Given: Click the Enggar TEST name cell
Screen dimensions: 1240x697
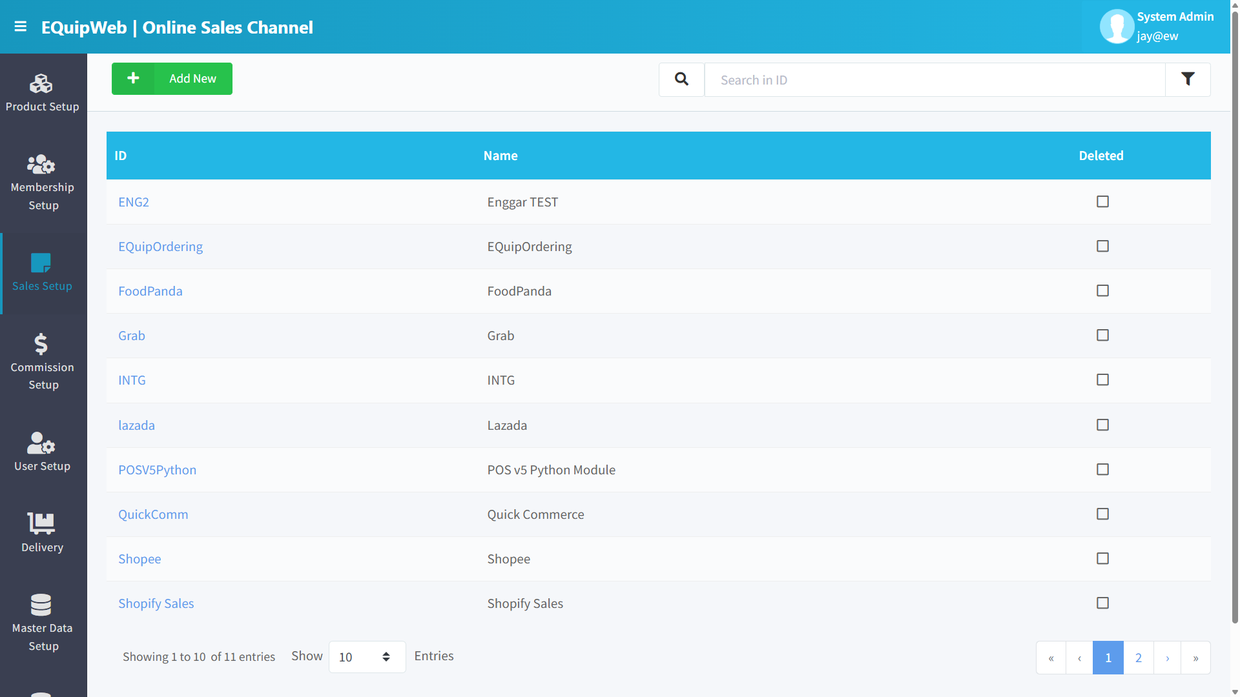Looking at the screenshot, I should point(522,202).
